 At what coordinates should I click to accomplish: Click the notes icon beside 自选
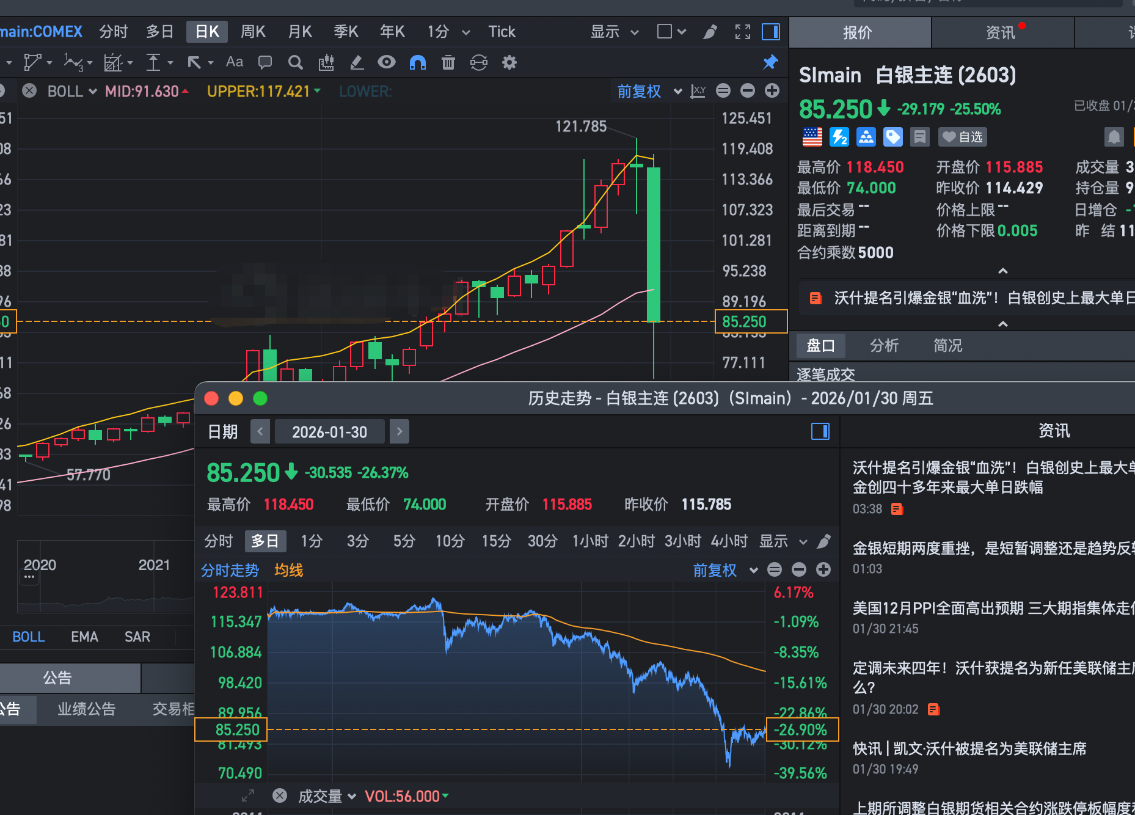click(x=919, y=137)
